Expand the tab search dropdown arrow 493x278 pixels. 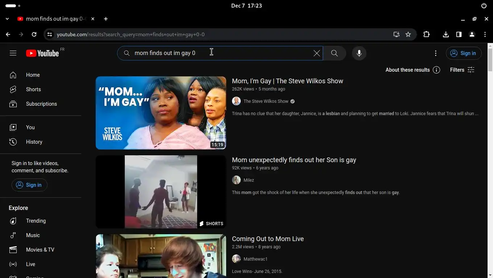point(7,19)
